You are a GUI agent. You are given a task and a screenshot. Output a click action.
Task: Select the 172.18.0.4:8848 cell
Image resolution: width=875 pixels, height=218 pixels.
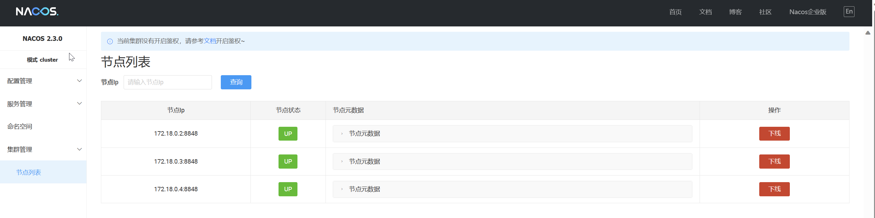point(176,189)
